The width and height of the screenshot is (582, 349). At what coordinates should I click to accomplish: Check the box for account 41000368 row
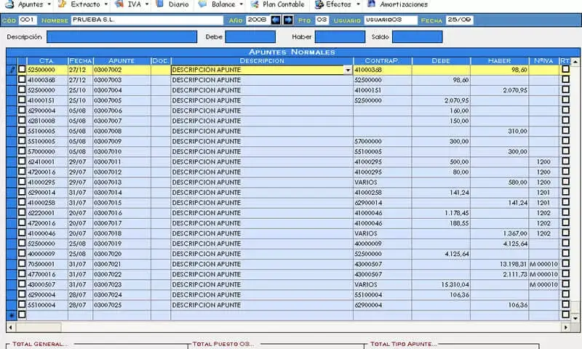(x=21, y=80)
